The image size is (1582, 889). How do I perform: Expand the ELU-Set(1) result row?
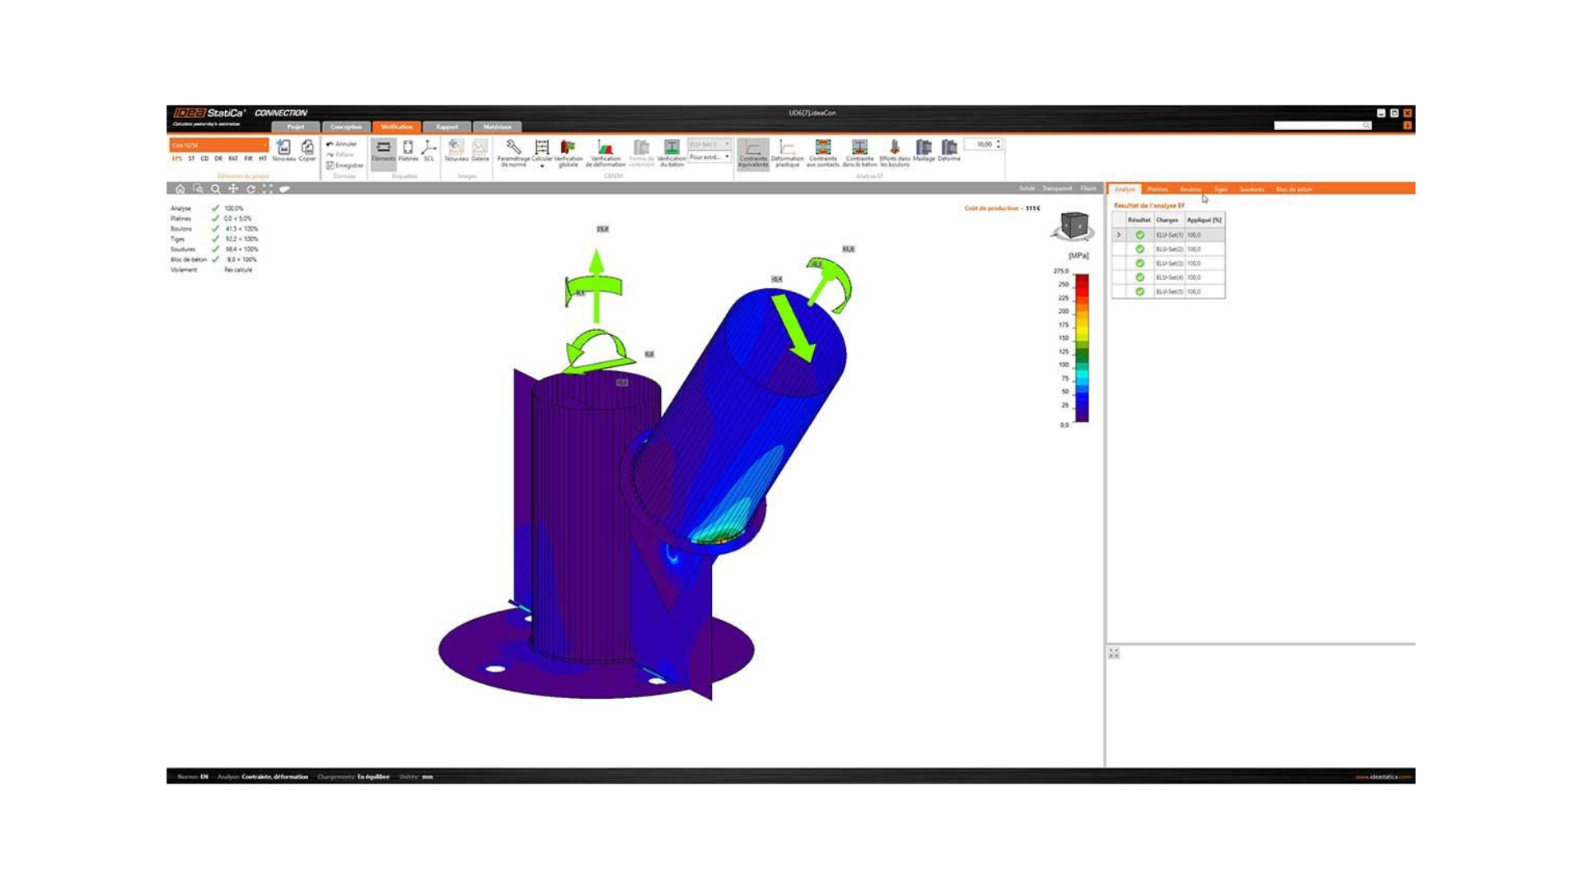pyautogui.click(x=1119, y=235)
